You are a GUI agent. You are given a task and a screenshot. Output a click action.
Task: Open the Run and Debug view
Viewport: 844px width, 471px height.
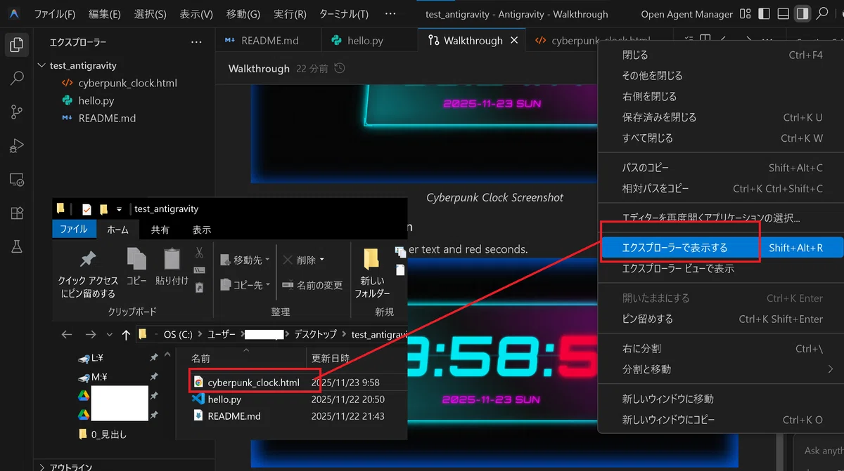[x=16, y=146]
